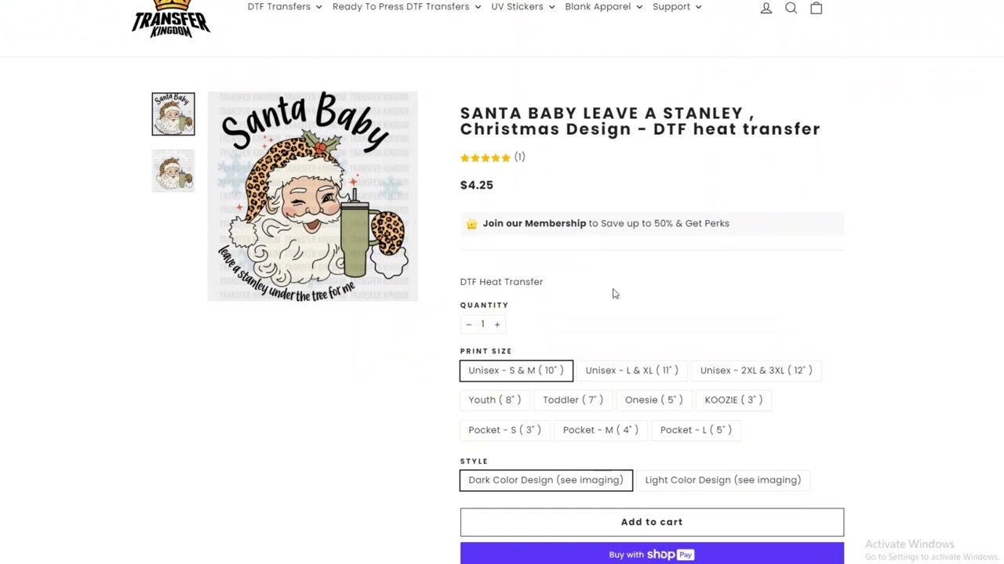1004x564 pixels.
Task: Click the Add to cart button
Action: click(652, 522)
